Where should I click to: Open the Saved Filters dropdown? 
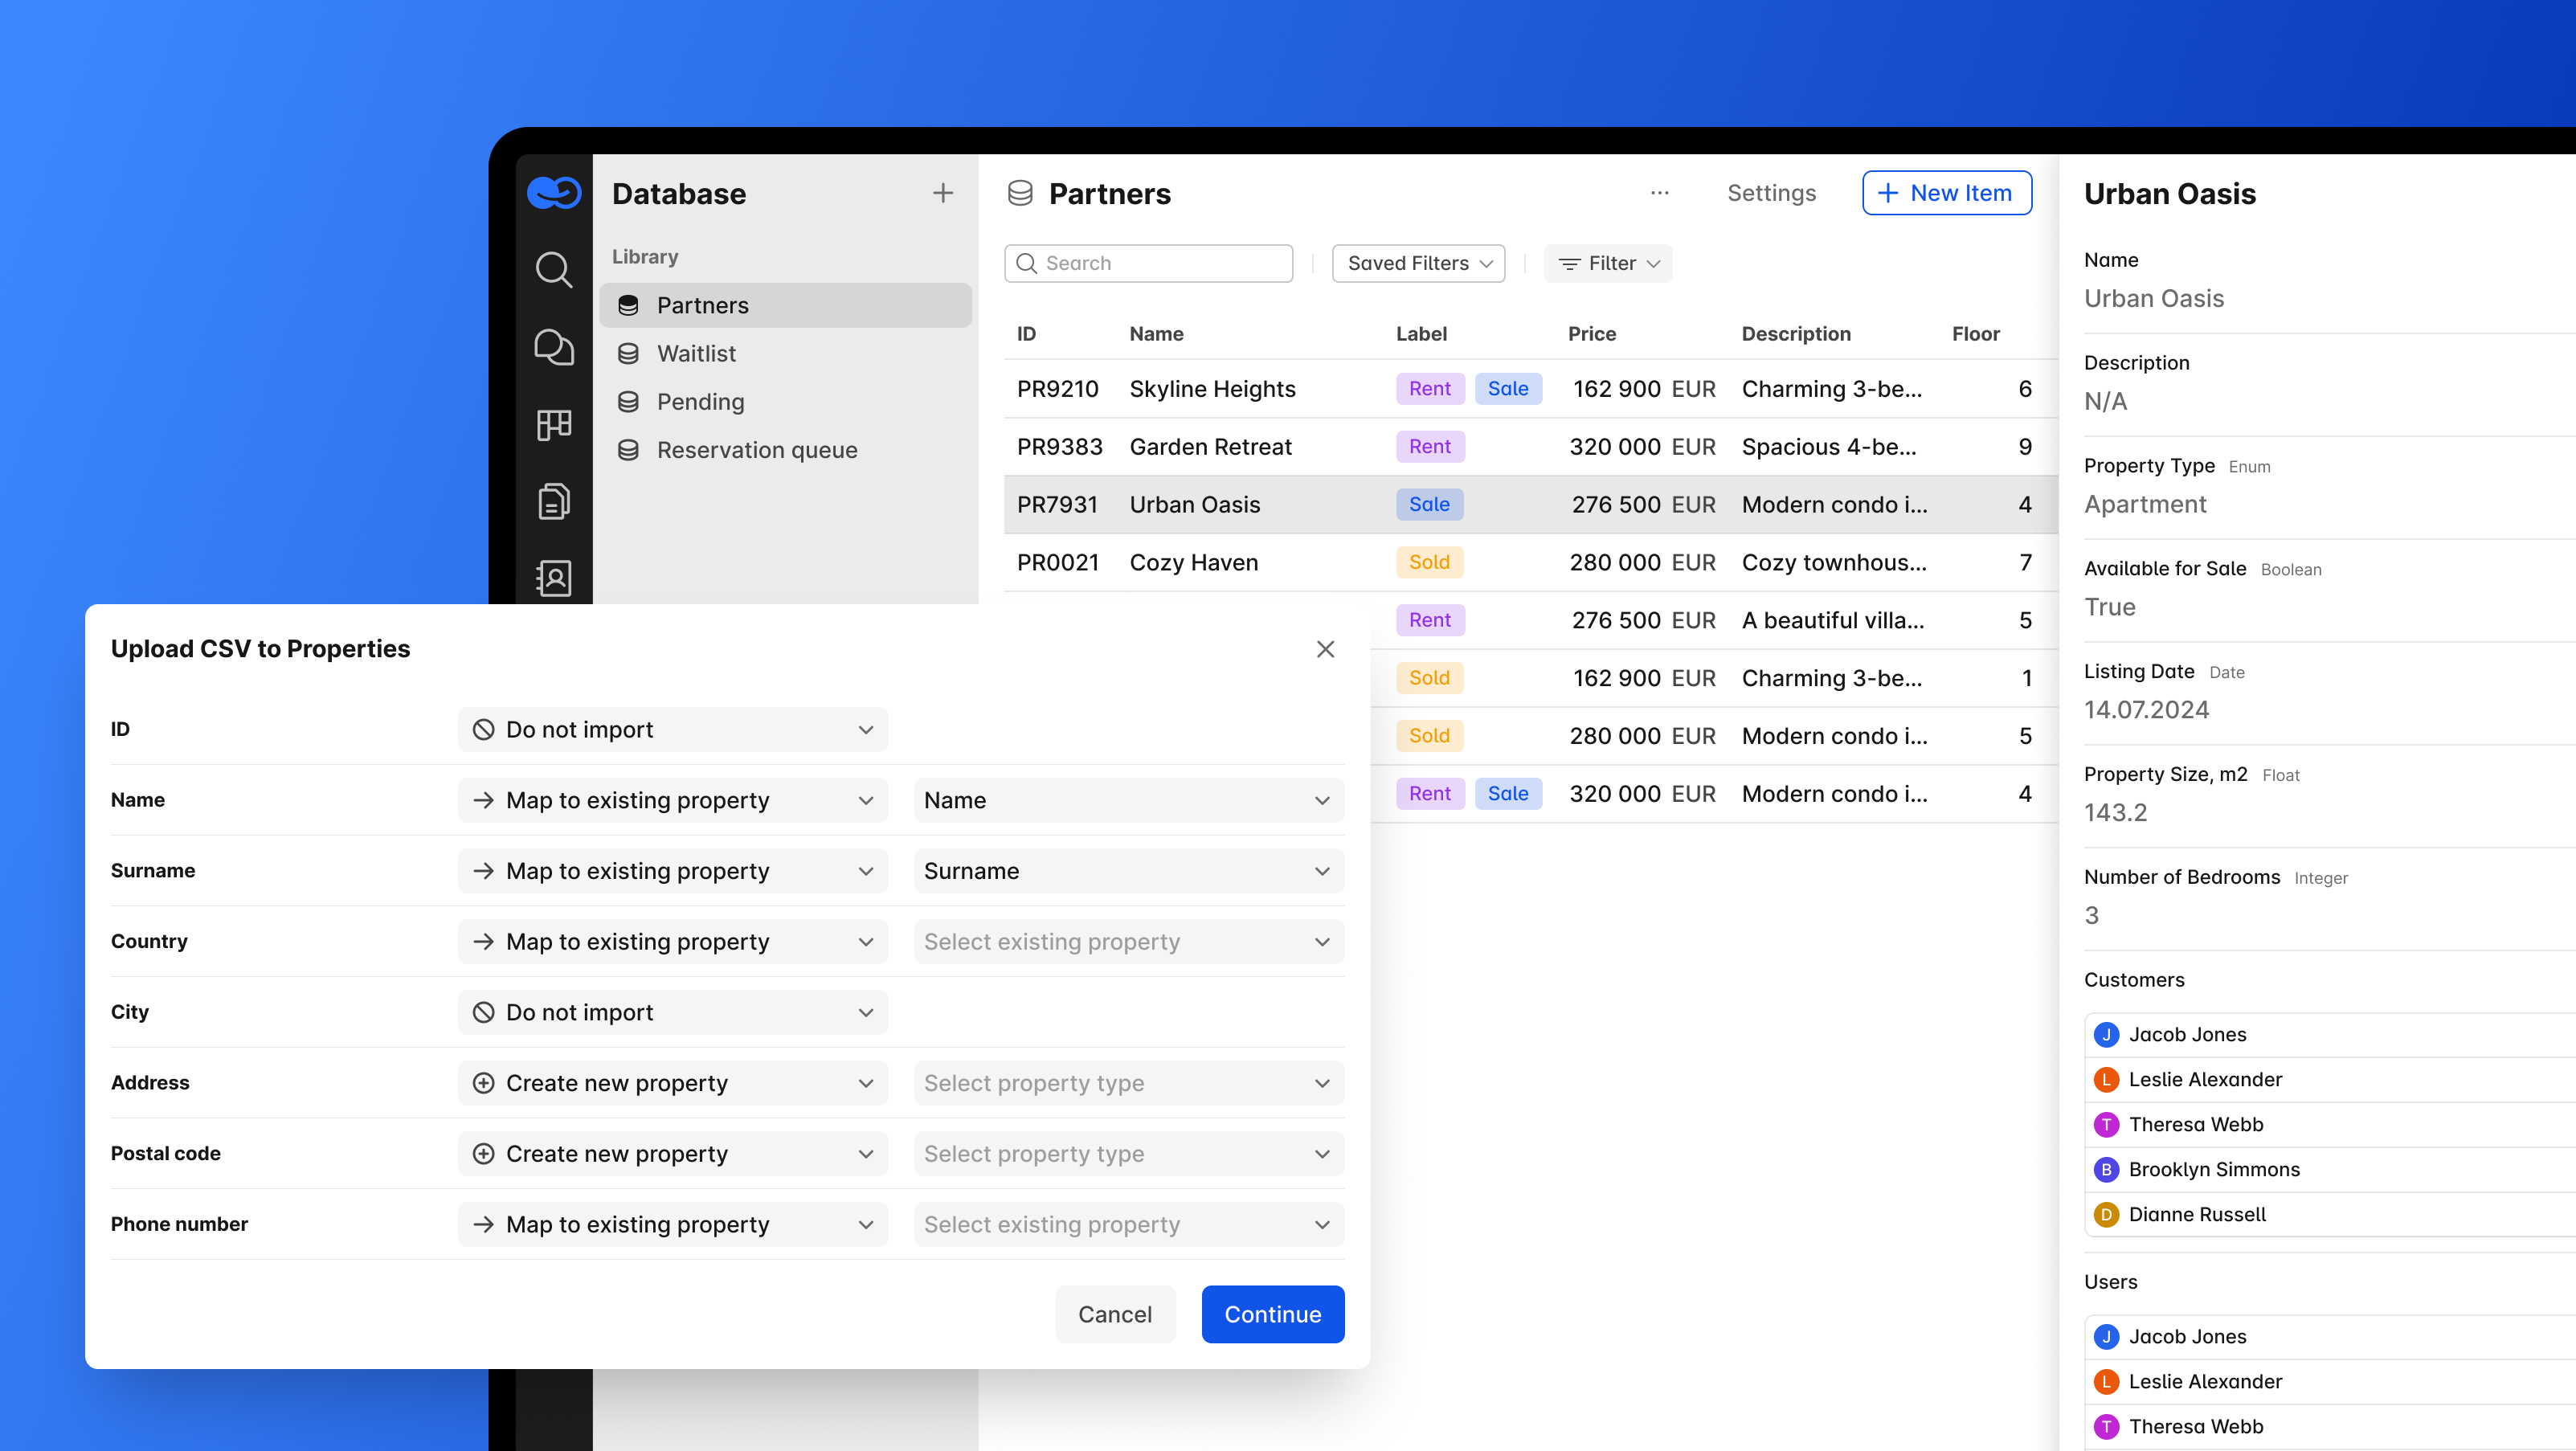[1417, 263]
